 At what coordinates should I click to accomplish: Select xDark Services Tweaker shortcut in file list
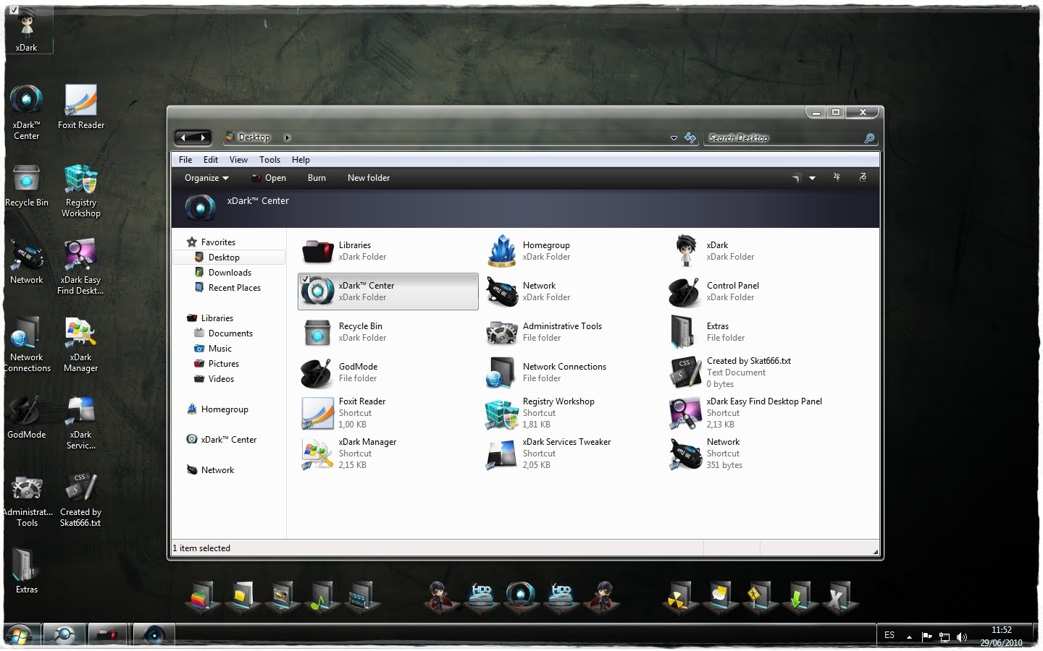549,454
